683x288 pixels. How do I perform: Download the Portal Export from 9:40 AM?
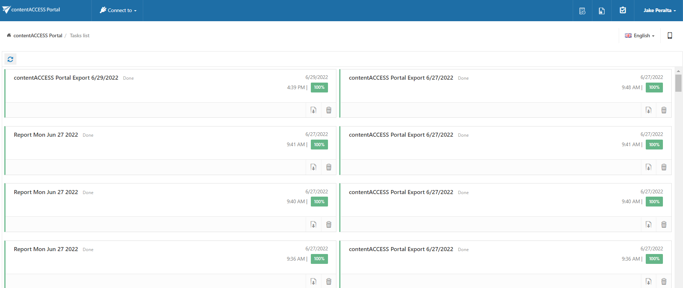[x=648, y=224]
